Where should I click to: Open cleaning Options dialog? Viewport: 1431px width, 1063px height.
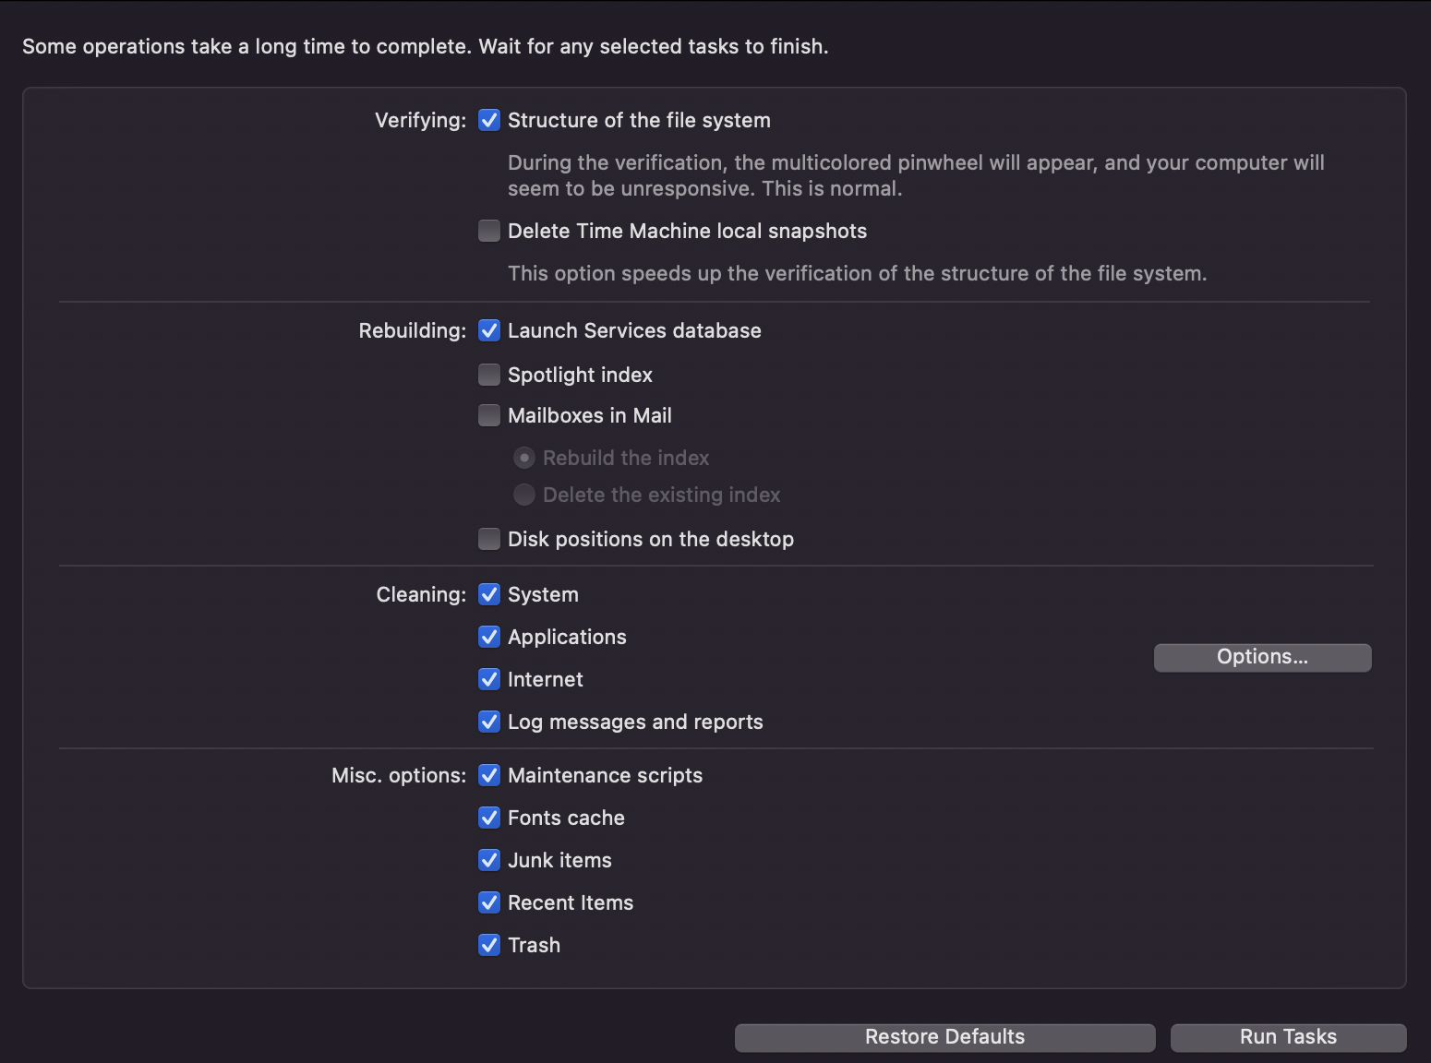tap(1262, 657)
